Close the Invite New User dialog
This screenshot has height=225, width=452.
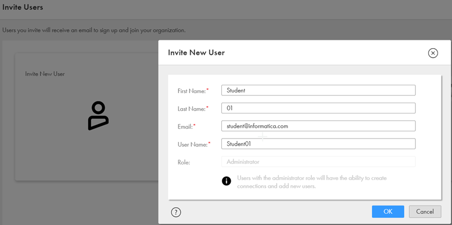[x=433, y=53]
